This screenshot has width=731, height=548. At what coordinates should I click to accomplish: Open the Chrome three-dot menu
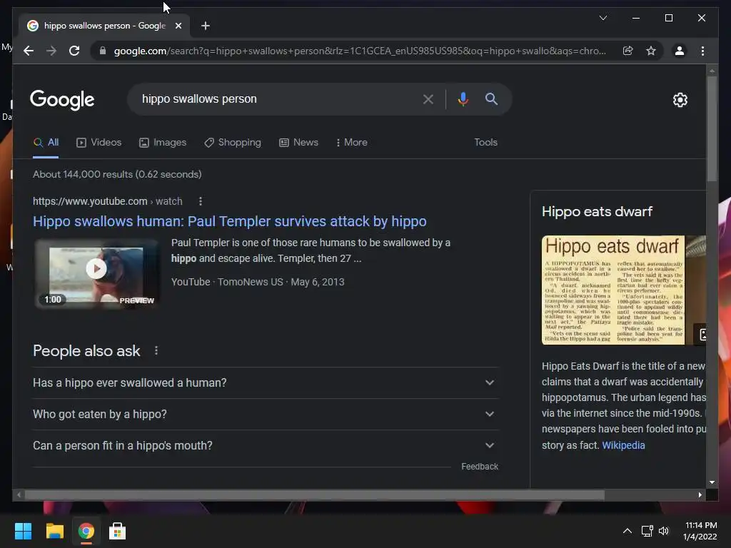coord(702,51)
